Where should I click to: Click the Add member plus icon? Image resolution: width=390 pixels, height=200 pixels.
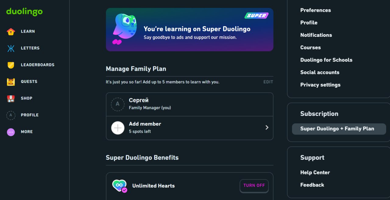coord(118,128)
